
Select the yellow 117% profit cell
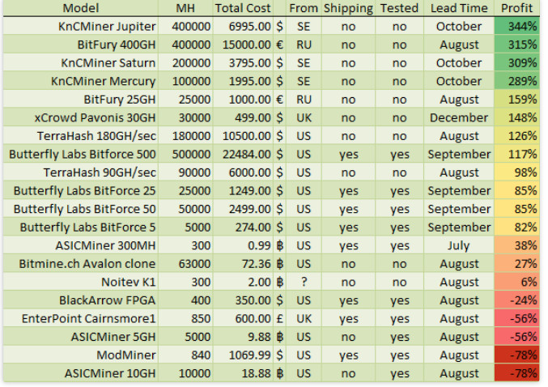click(x=516, y=154)
